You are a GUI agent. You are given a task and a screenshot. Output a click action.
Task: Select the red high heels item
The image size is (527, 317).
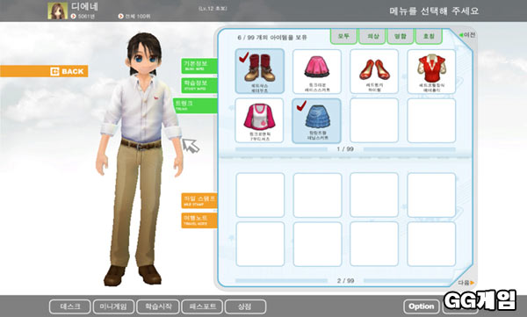point(374,71)
